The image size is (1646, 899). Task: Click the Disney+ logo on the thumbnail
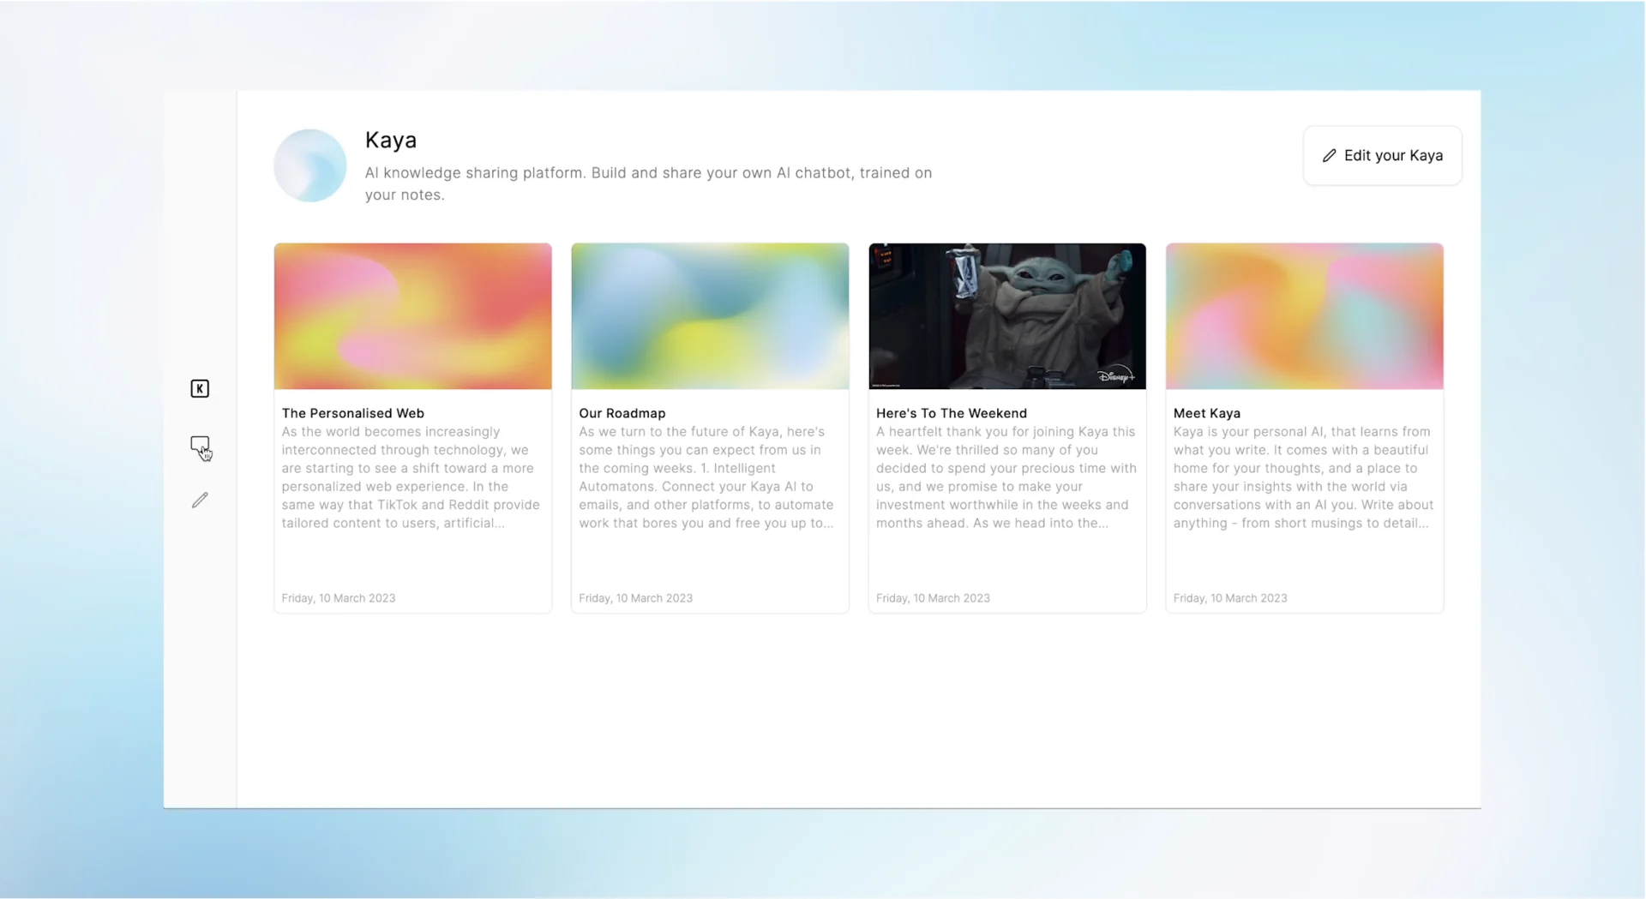1115,376
